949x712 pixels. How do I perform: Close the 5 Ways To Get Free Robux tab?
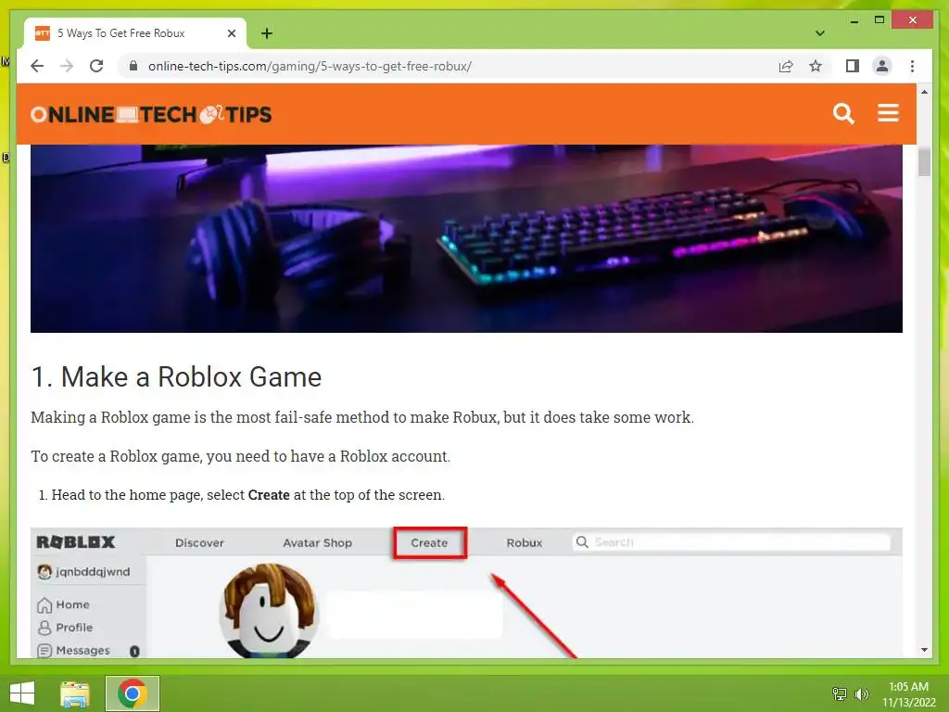(231, 33)
